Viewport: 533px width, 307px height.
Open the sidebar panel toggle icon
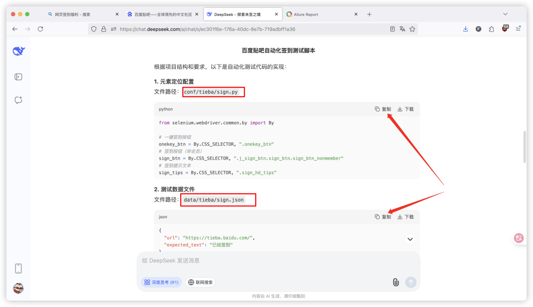[x=18, y=77]
